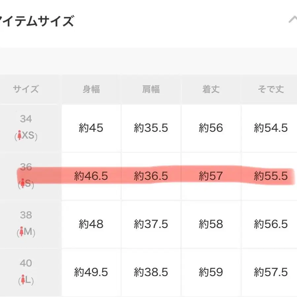Select the そで丈 column header
The height and width of the screenshot is (297, 297).
271,89
